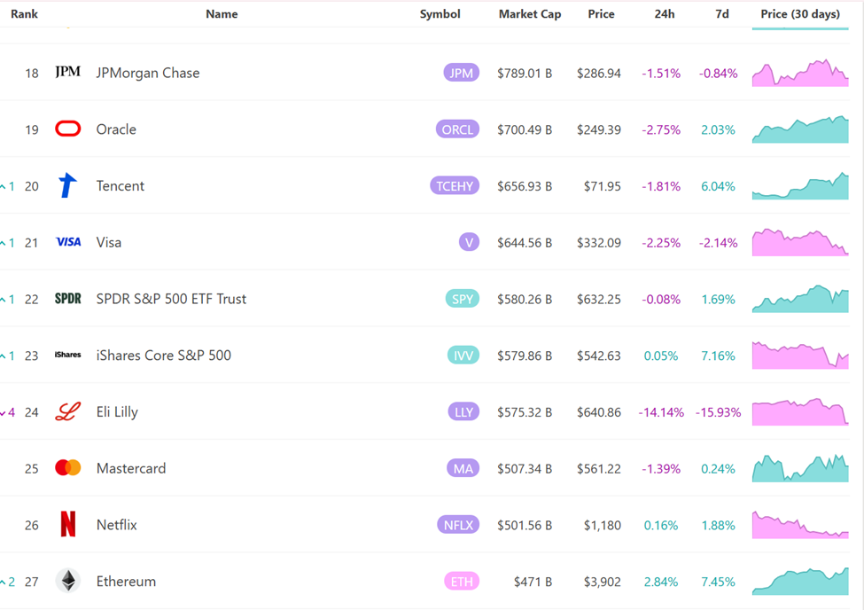The width and height of the screenshot is (864, 610).
Task: Open Netflix 30-day price chart
Action: coord(800,525)
